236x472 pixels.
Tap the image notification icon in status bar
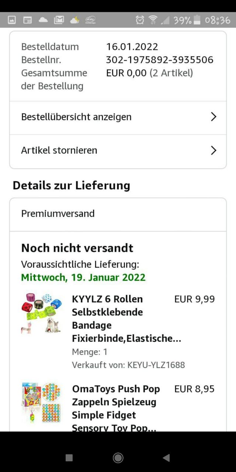coord(12,20)
